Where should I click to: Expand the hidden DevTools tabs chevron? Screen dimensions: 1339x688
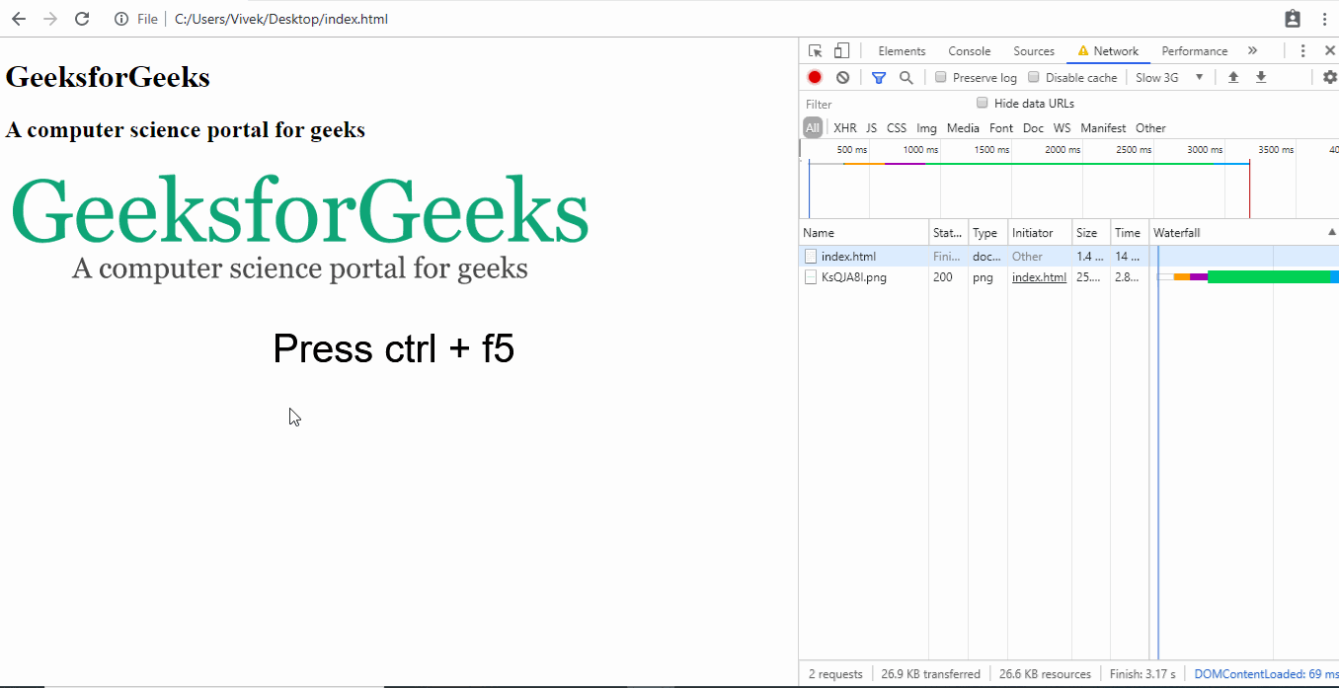(1252, 51)
